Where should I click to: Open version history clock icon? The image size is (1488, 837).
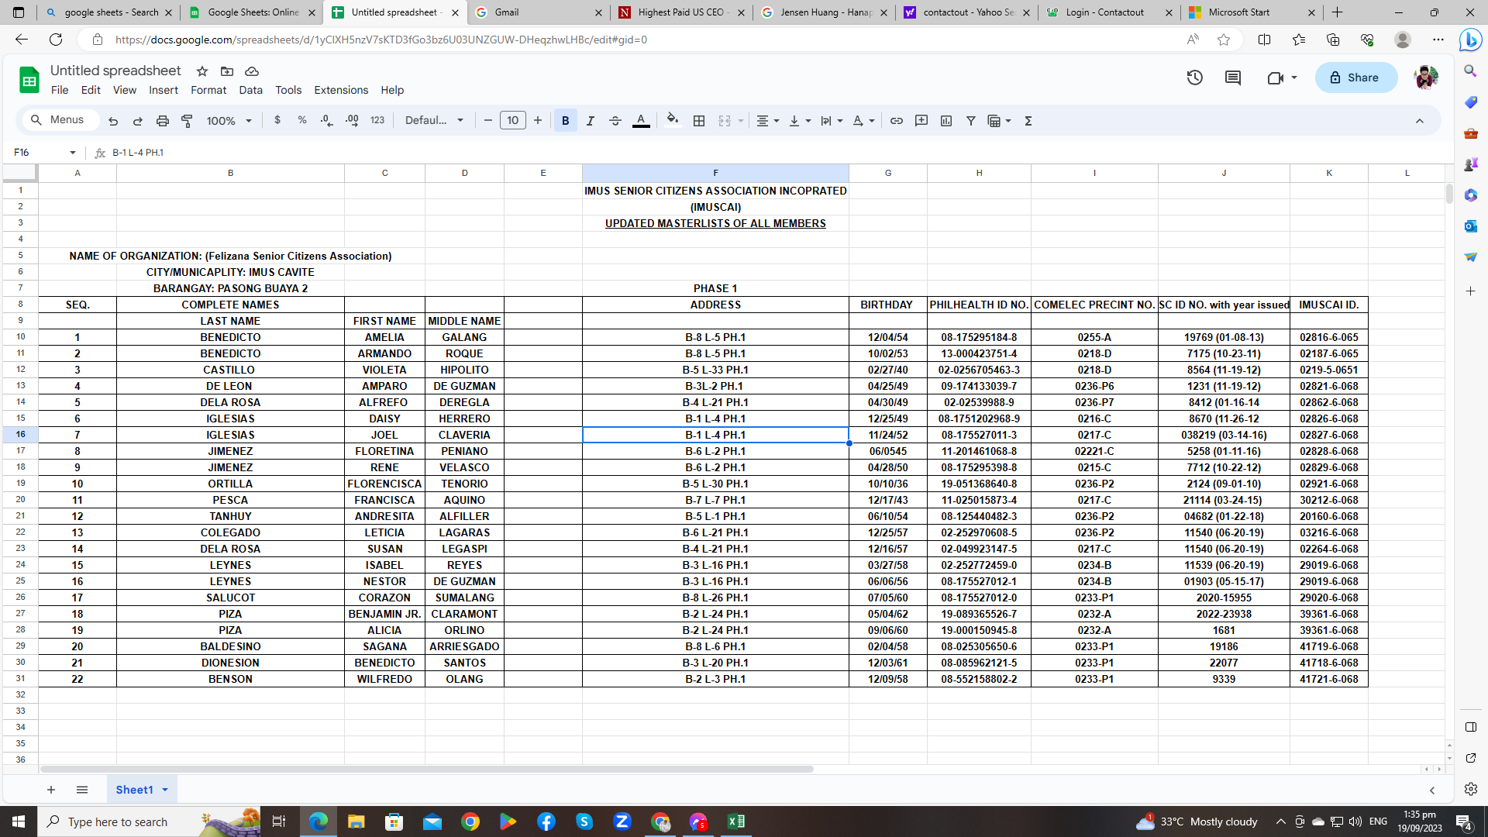pyautogui.click(x=1194, y=77)
